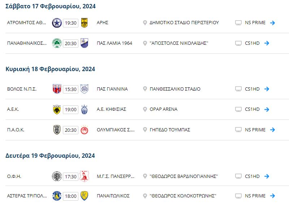Click the 19:30 kickoff time box
This screenshot has width=289, height=205.
[x=70, y=23]
